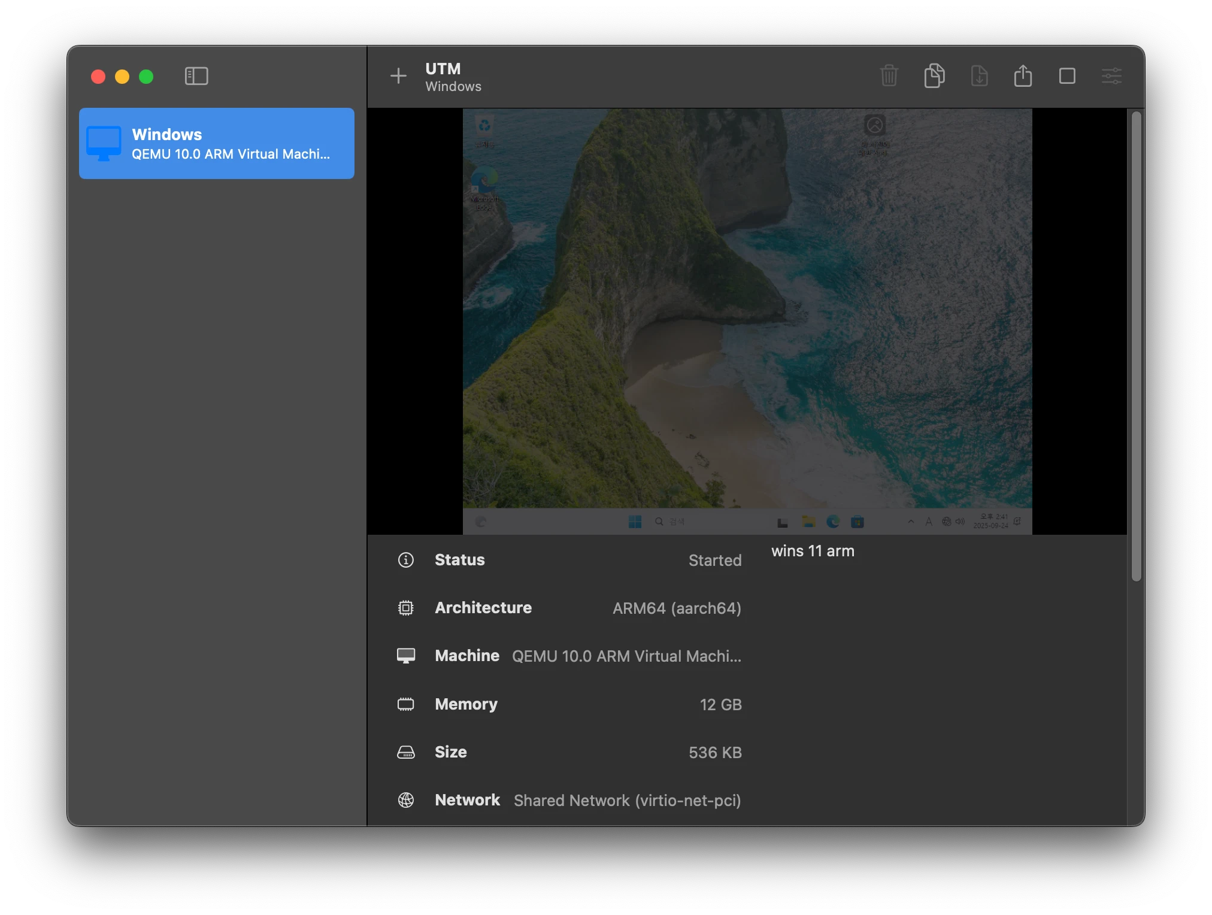
Task: Clone the VM with the duplicate icon
Action: [x=934, y=76]
